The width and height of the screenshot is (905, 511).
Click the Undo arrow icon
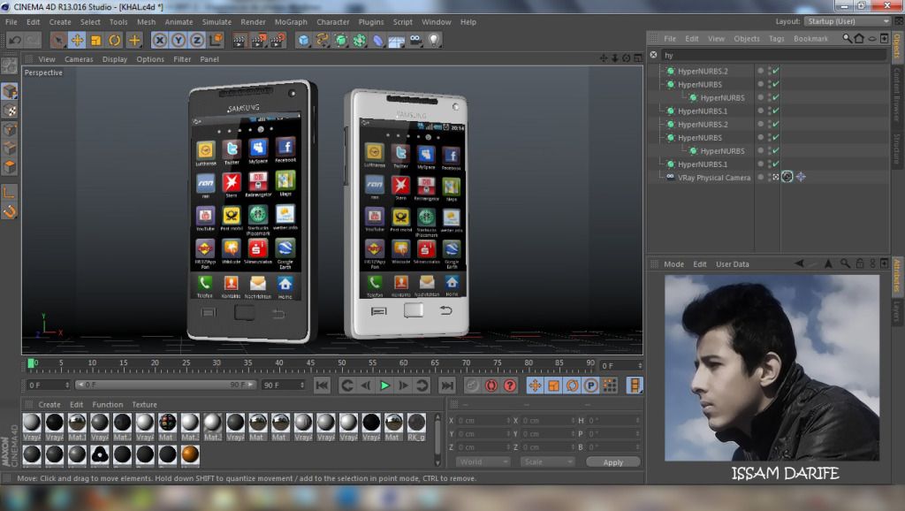coord(14,40)
